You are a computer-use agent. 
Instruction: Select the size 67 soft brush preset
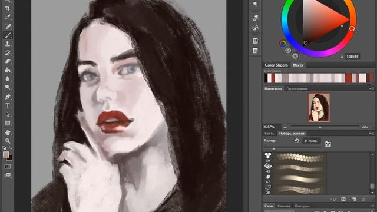[x=295, y=178]
